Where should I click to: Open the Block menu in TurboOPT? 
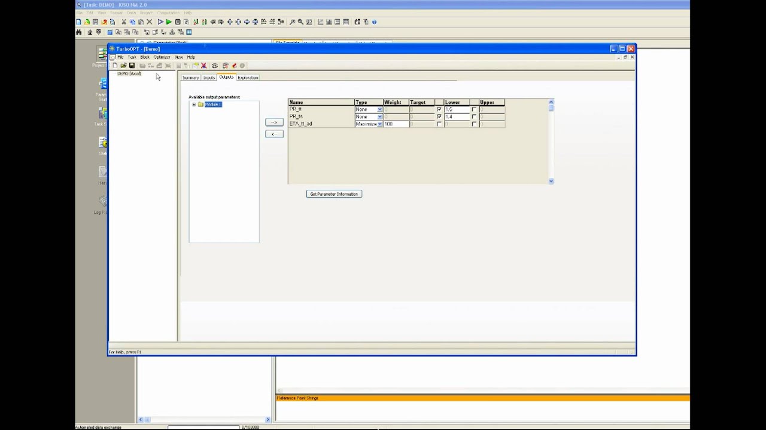tap(145, 57)
